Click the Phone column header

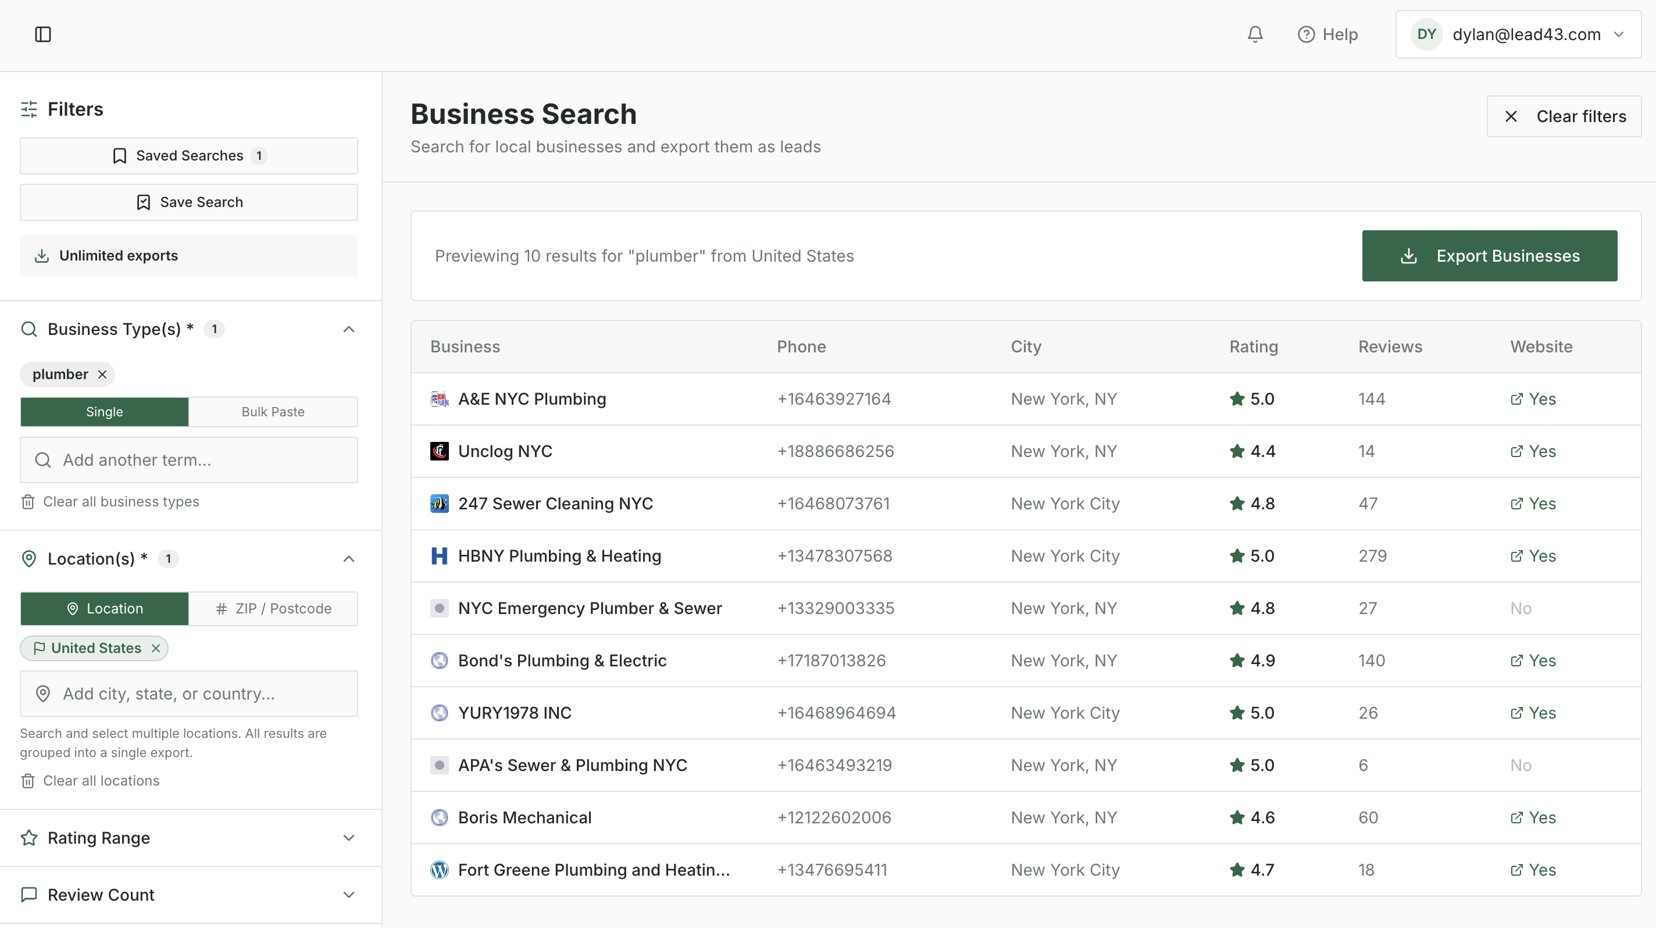click(801, 347)
